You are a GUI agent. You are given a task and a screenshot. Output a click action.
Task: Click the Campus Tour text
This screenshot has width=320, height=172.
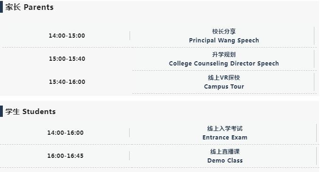pyautogui.click(x=224, y=87)
